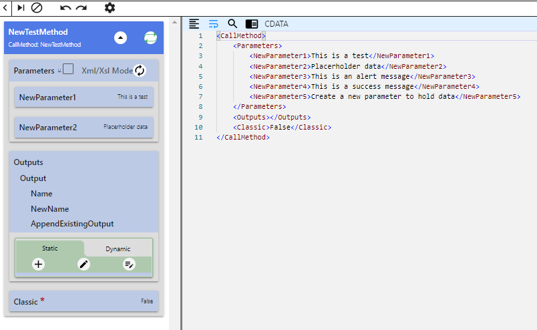537x330 pixels.
Task: Click the cancel (circle slash) icon
Action: click(37, 7)
